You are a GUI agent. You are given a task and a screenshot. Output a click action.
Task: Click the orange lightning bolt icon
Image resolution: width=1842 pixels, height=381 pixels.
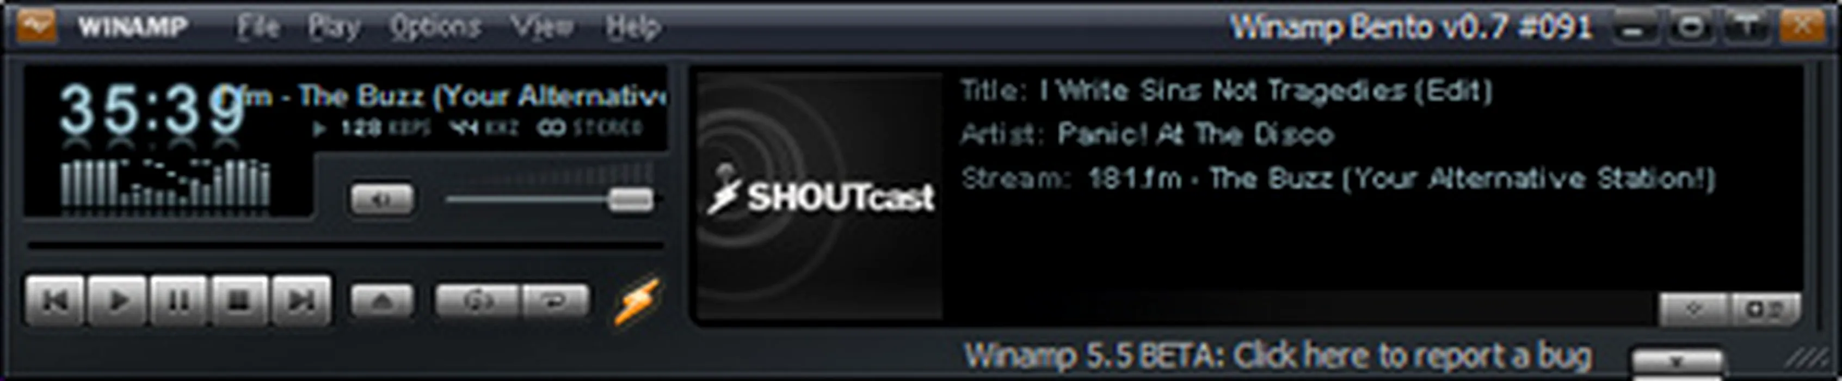[x=636, y=301]
